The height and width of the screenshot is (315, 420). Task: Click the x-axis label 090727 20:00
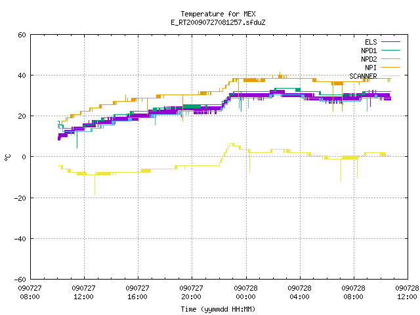click(191, 293)
